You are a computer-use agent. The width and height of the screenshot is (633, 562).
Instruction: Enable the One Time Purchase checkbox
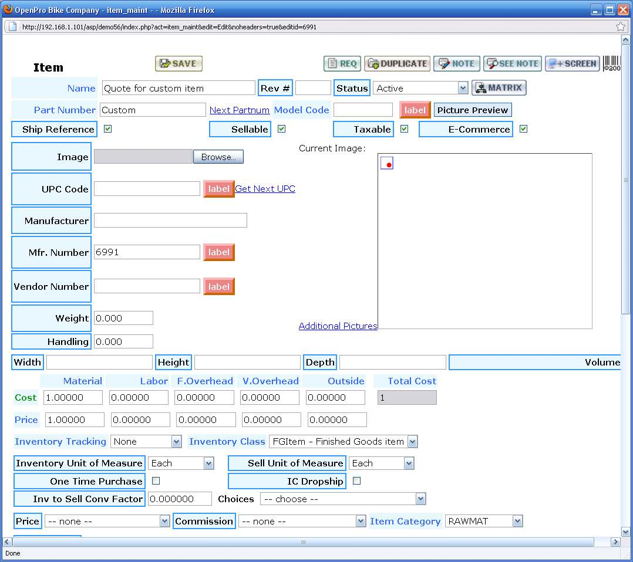(156, 481)
